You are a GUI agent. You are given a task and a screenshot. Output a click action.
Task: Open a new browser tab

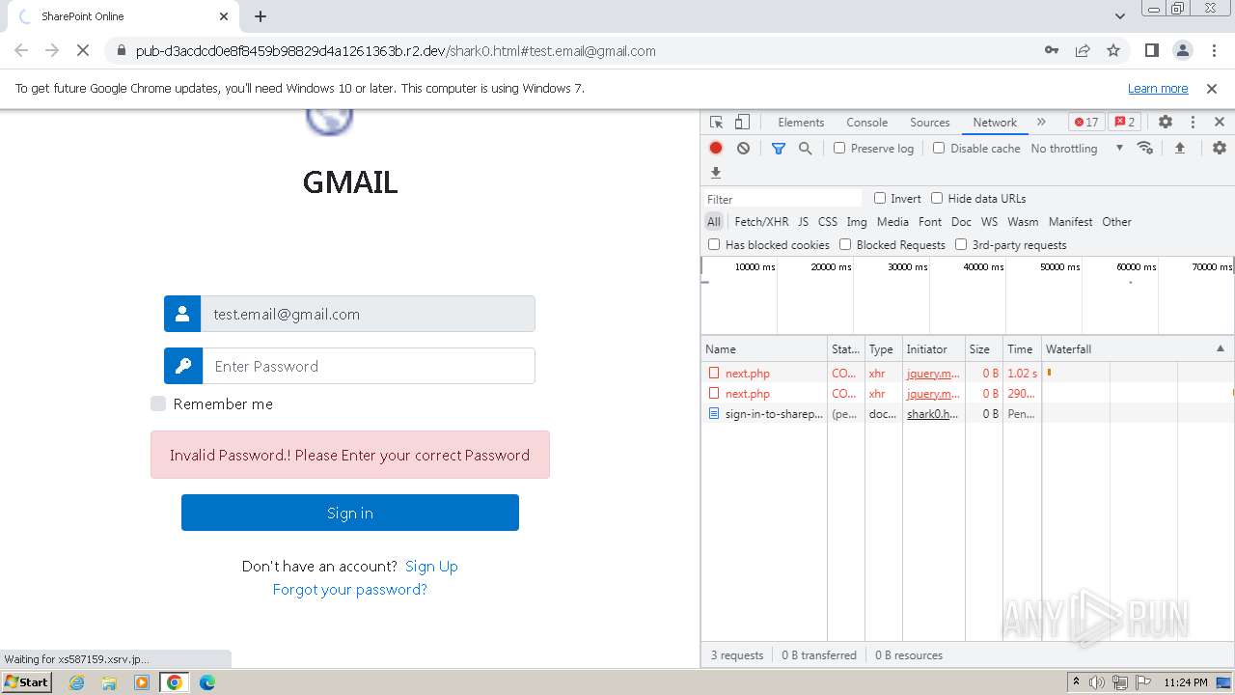pos(261,16)
